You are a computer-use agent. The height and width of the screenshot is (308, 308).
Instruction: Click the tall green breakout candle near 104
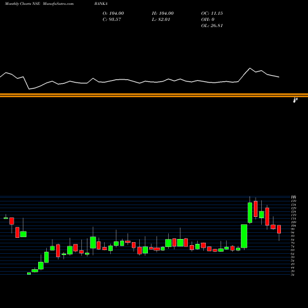(244, 236)
